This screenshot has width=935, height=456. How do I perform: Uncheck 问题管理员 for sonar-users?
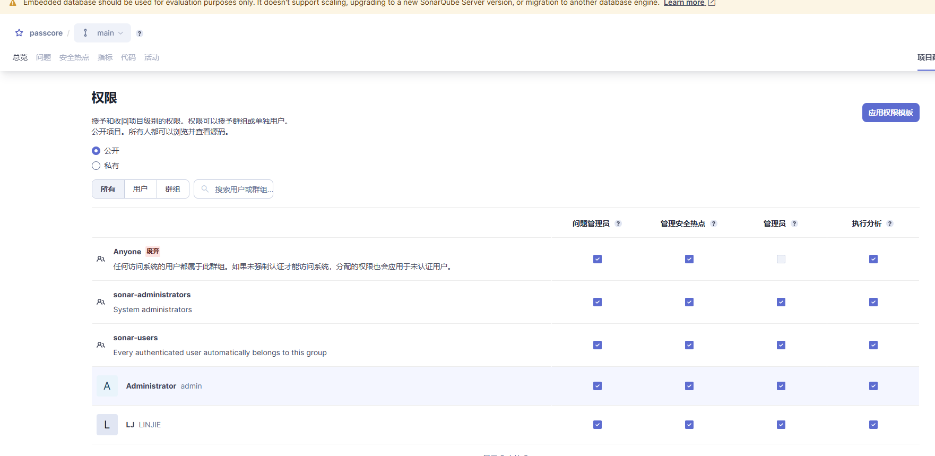coord(598,345)
